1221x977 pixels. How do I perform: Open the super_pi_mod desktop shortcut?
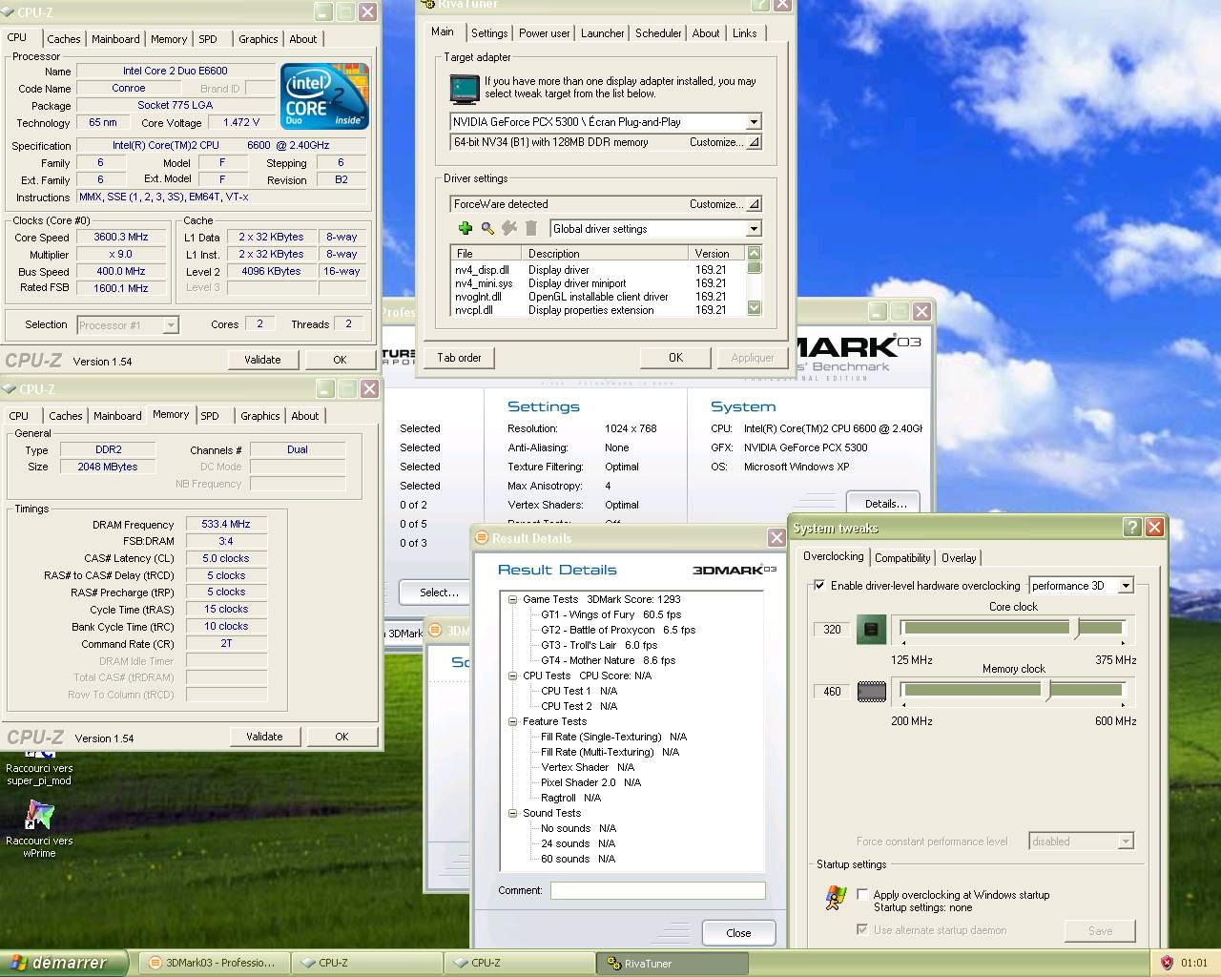(x=39, y=766)
